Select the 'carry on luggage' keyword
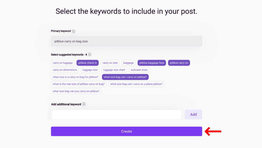The width and height of the screenshot is (262, 148). tap(63, 63)
